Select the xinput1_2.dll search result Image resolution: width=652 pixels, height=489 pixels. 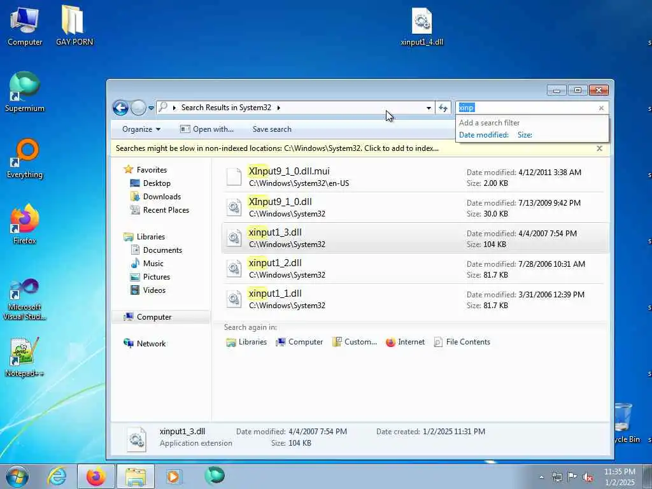click(x=415, y=269)
